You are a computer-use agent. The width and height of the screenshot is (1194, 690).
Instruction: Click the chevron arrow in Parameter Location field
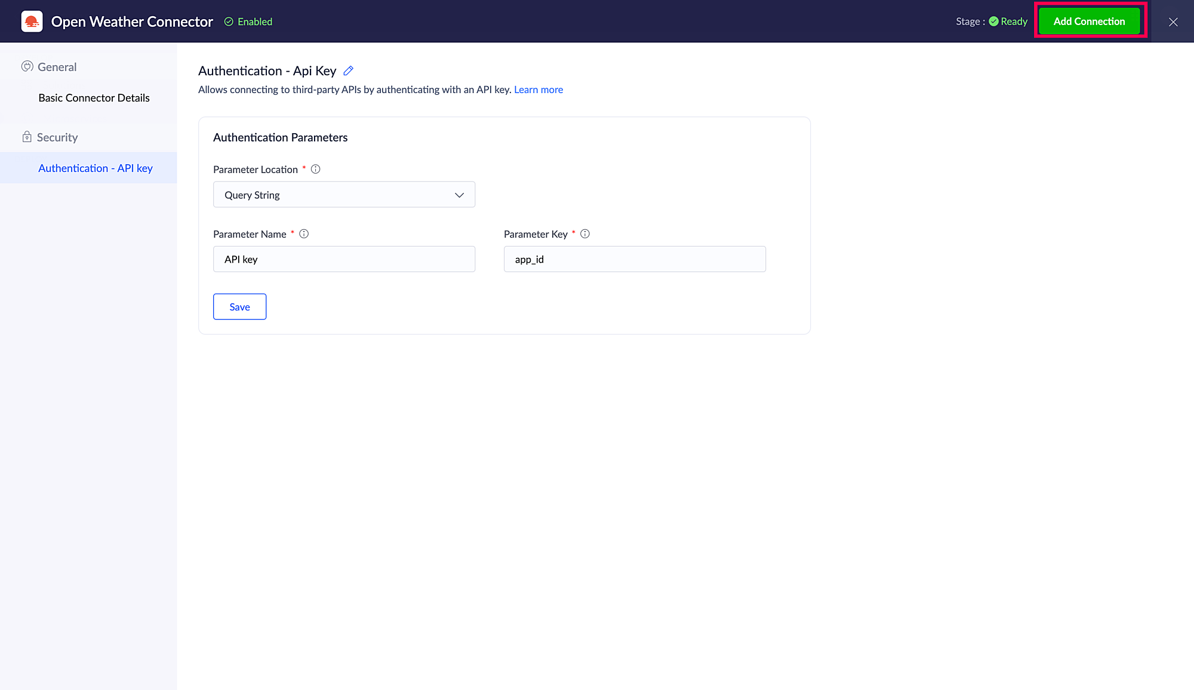click(459, 195)
